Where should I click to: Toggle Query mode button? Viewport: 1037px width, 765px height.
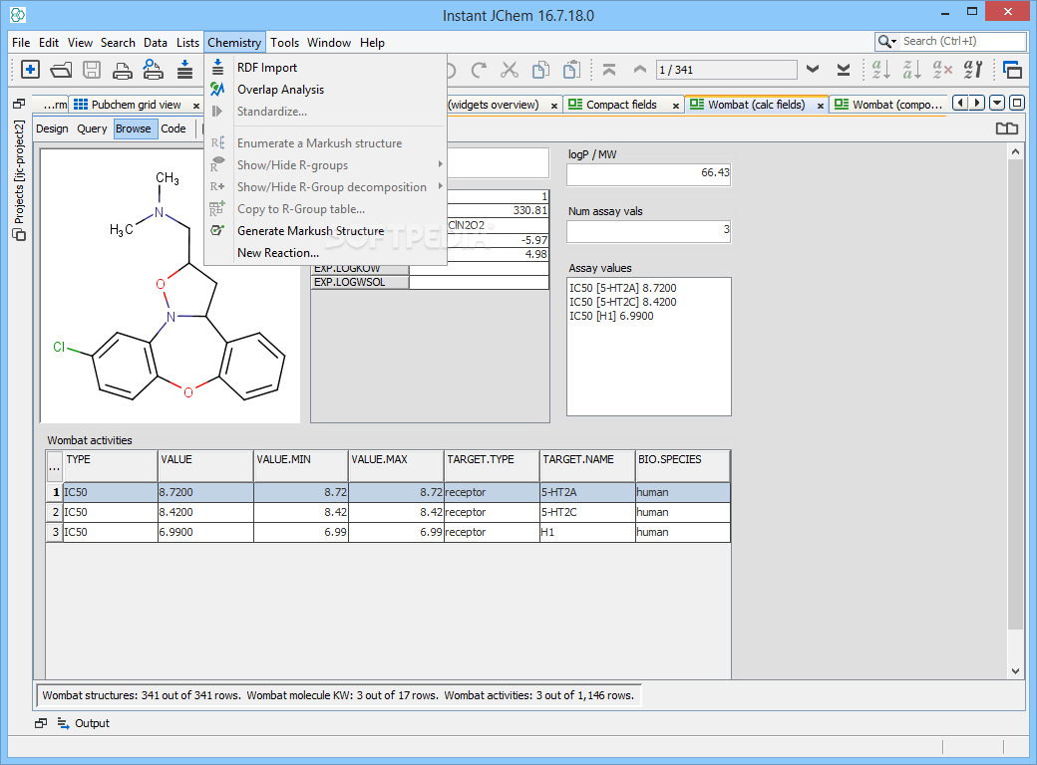tap(92, 128)
